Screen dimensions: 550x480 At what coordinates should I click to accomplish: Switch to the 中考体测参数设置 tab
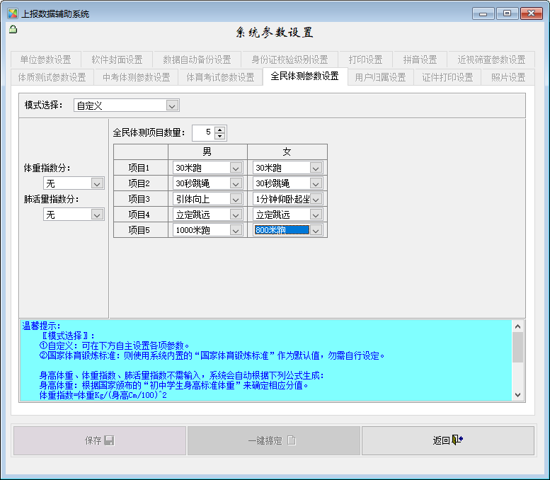(136, 77)
